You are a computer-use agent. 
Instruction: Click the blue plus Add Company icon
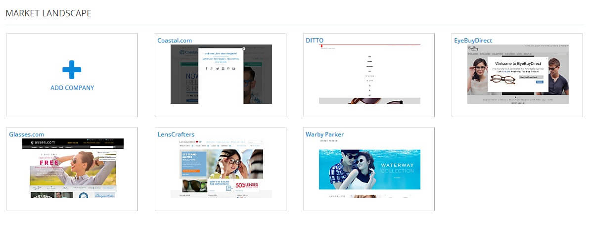pos(72,70)
